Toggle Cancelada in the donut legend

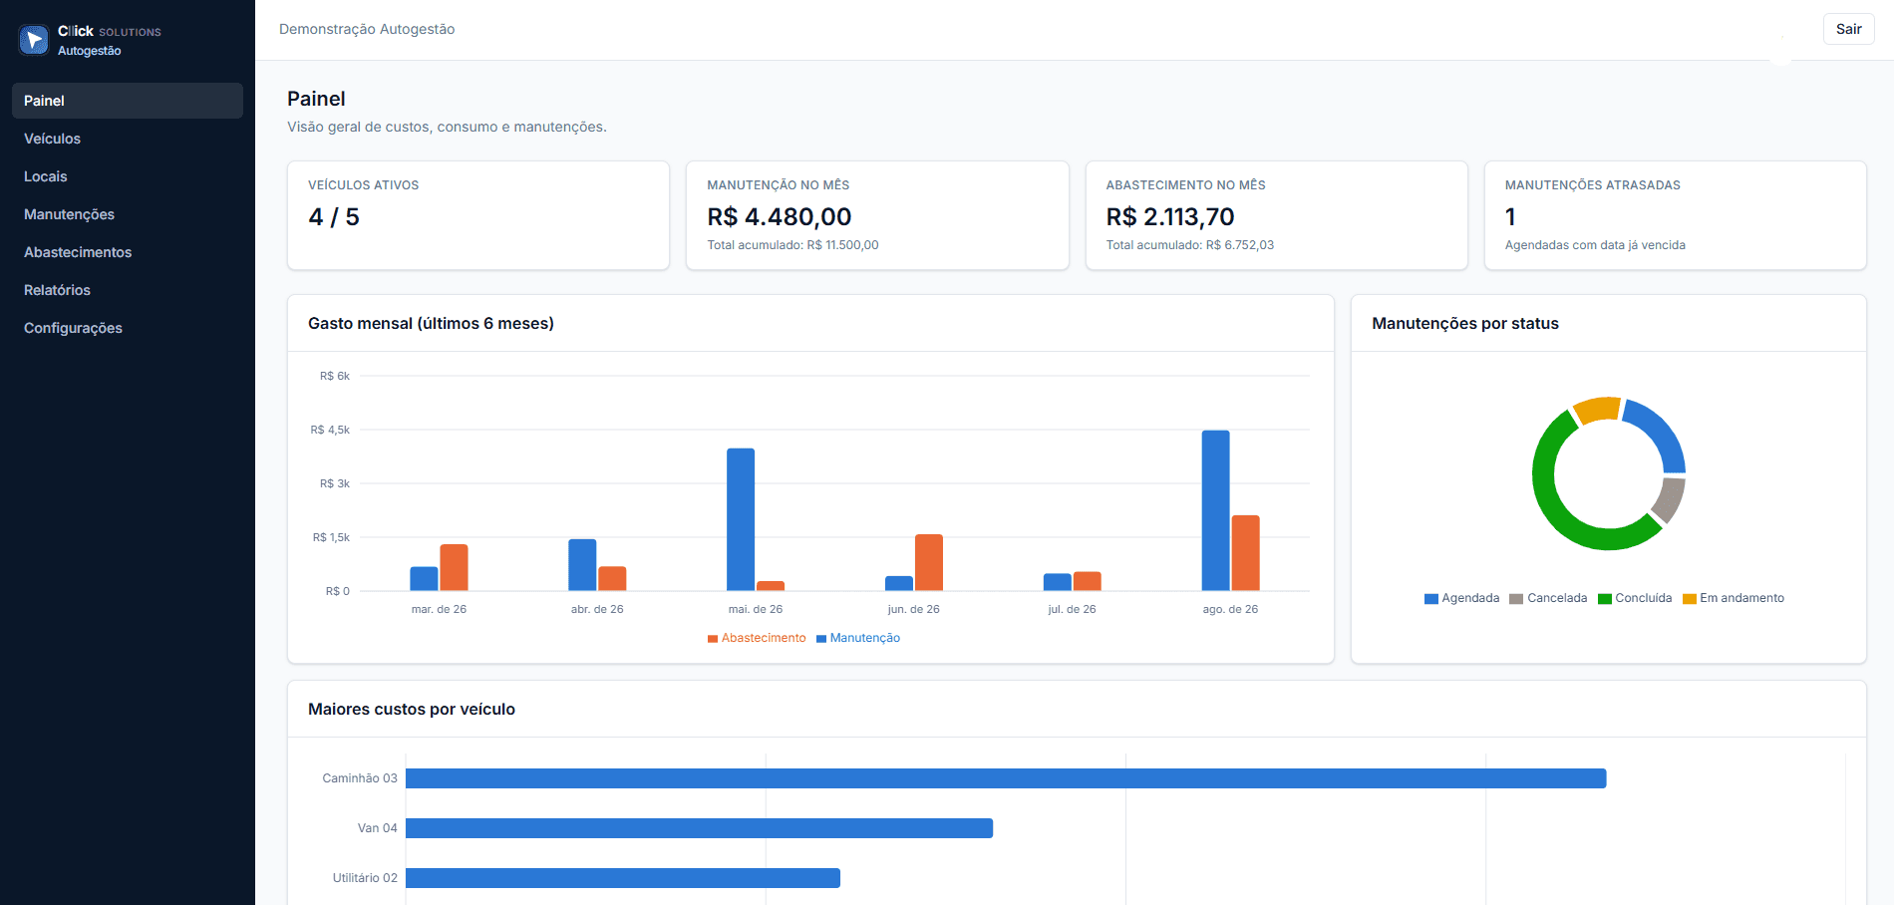(1548, 598)
